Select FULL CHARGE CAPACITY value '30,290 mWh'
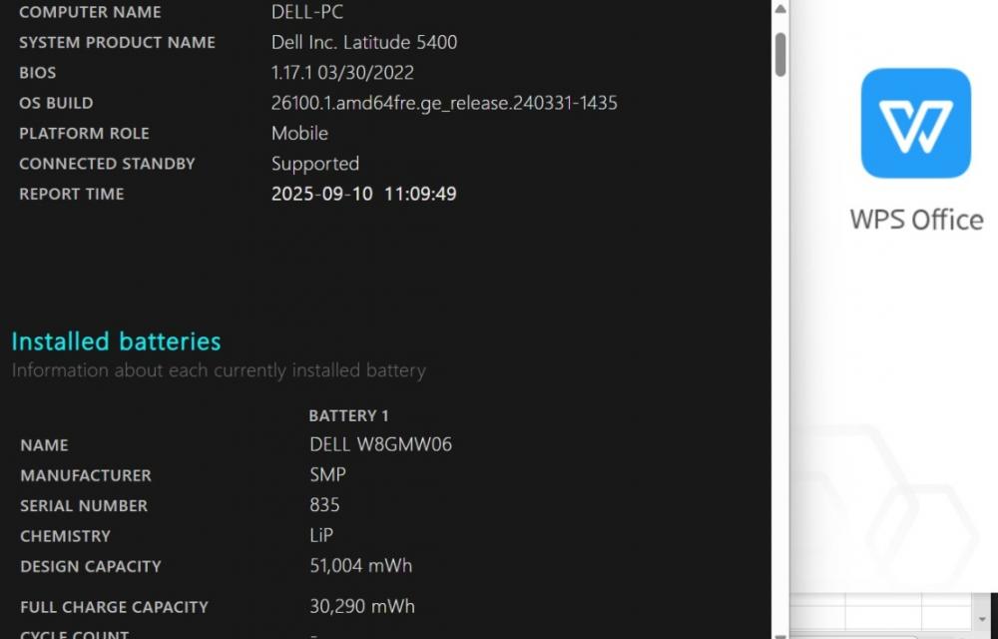The height and width of the screenshot is (639, 998). (x=362, y=606)
